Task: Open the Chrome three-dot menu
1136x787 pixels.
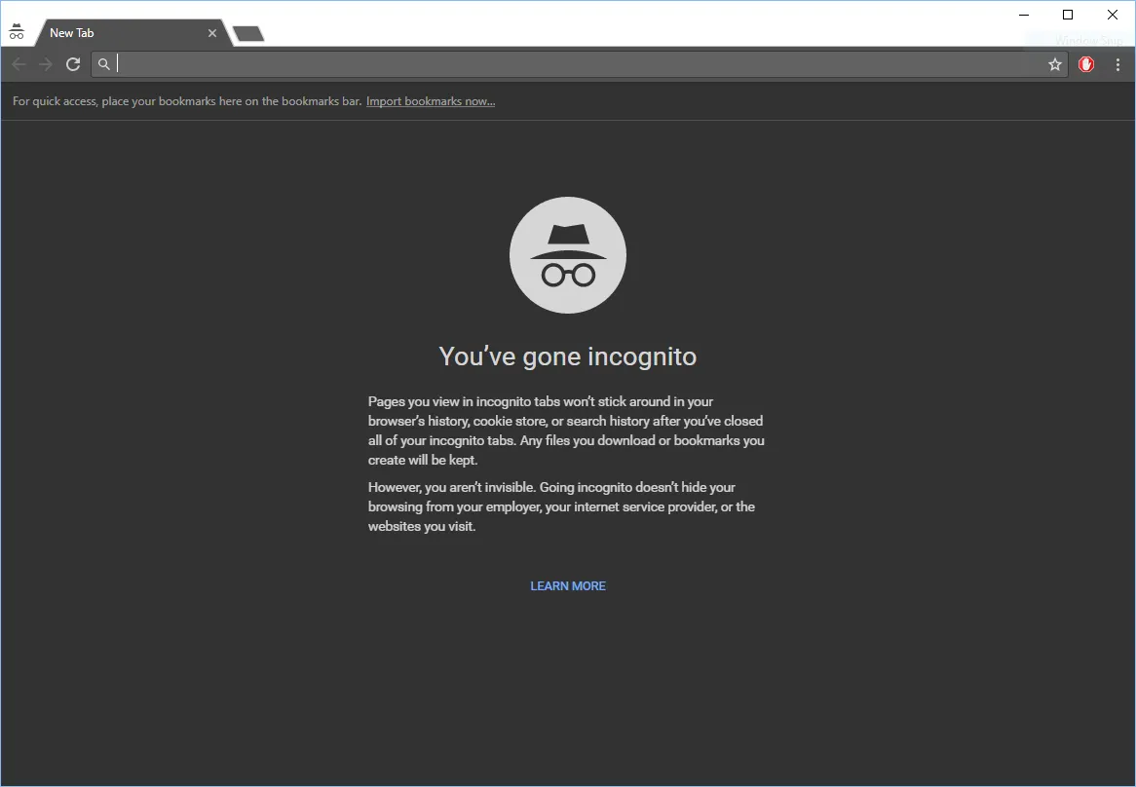Action: point(1117,64)
